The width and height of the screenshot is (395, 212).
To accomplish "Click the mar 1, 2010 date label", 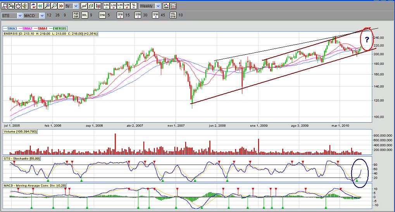I will [340, 126].
